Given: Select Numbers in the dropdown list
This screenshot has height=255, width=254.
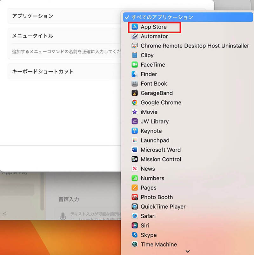Looking at the screenshot, I should [x=188, y=178].
